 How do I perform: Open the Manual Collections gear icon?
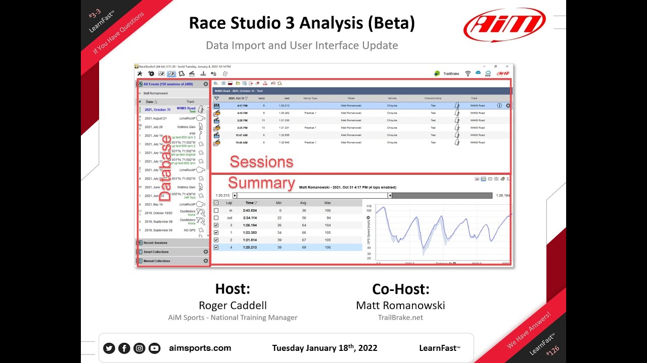(x=206, y=261)
